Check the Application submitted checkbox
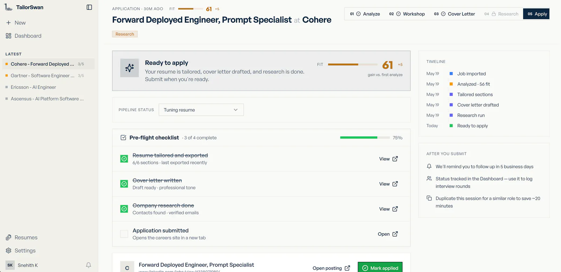 pyautogui.click(x=124, y=234)
